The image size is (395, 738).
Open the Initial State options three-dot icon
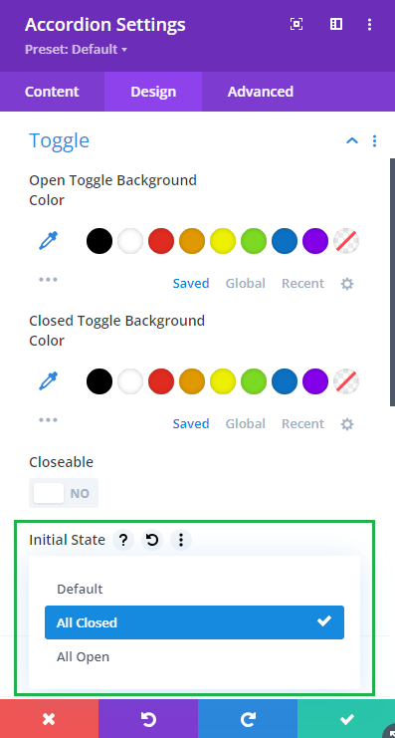pos(180,540)
